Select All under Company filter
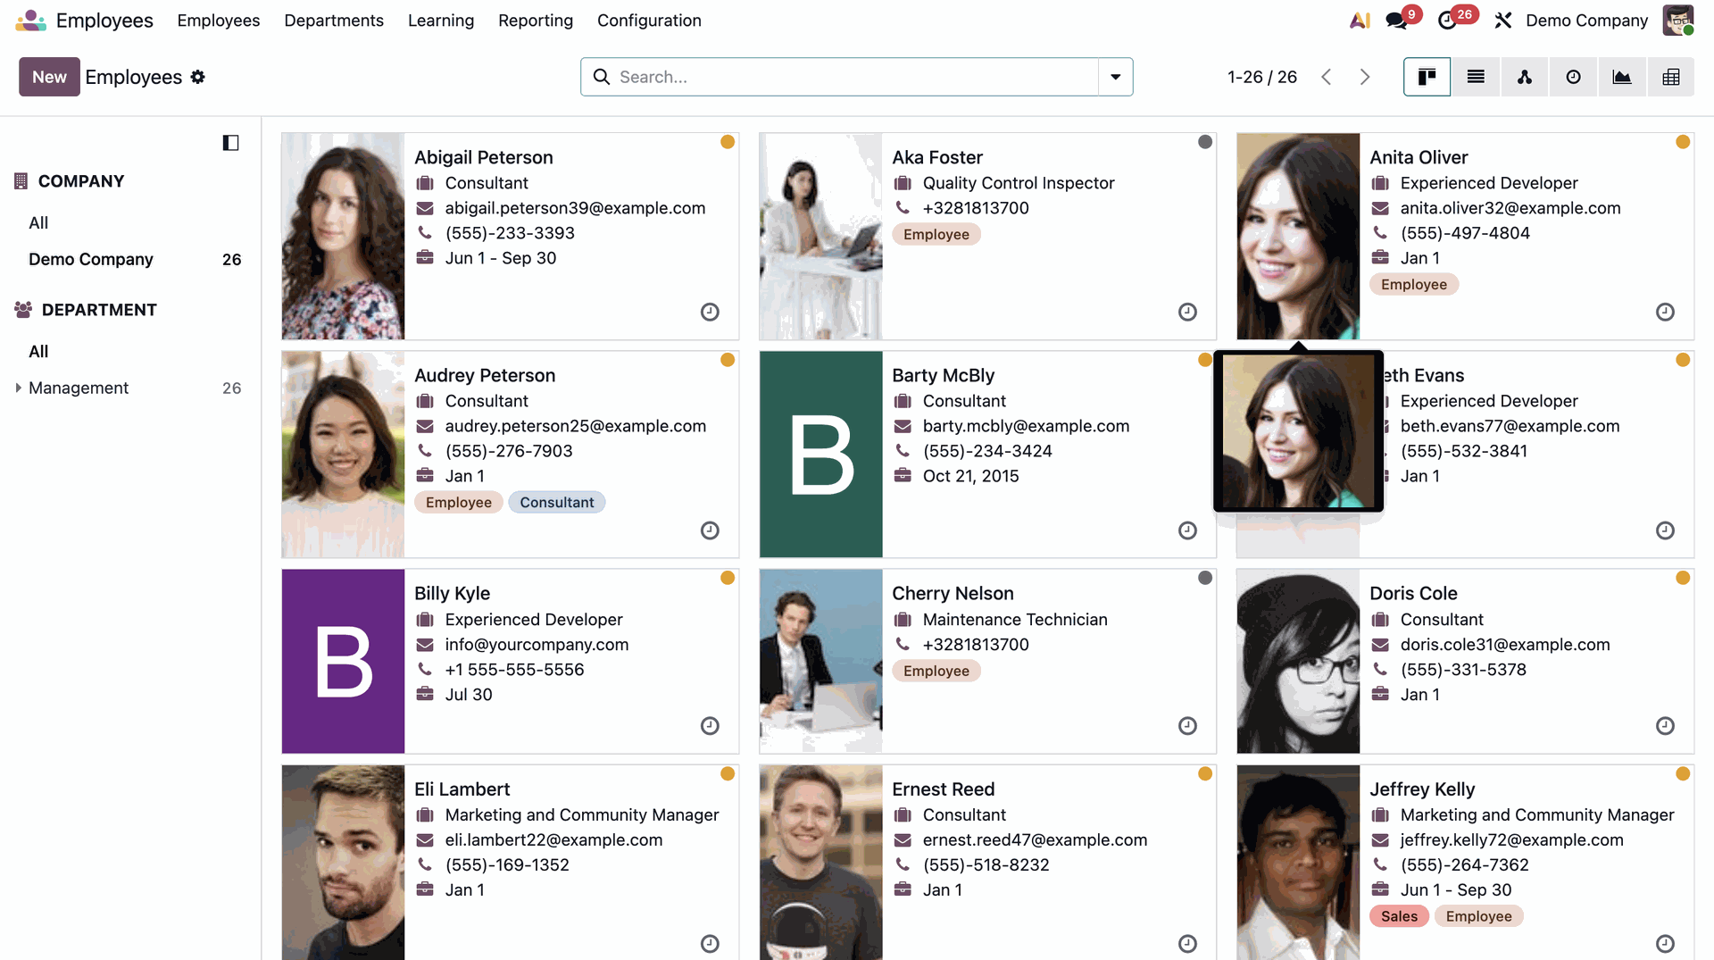Screen dimensions: 1714x960 38,222
